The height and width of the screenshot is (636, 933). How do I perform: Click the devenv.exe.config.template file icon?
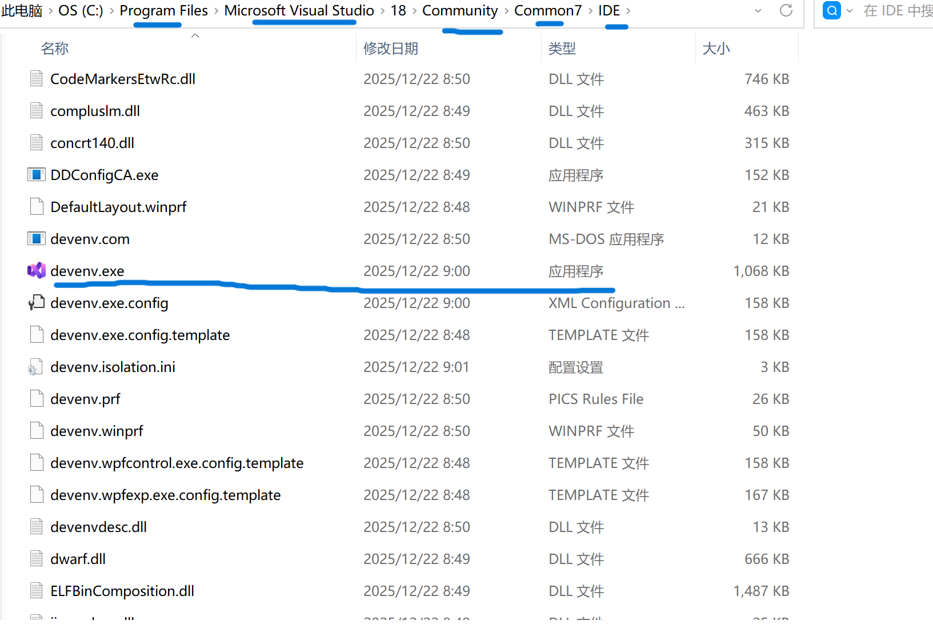(37, 335)
